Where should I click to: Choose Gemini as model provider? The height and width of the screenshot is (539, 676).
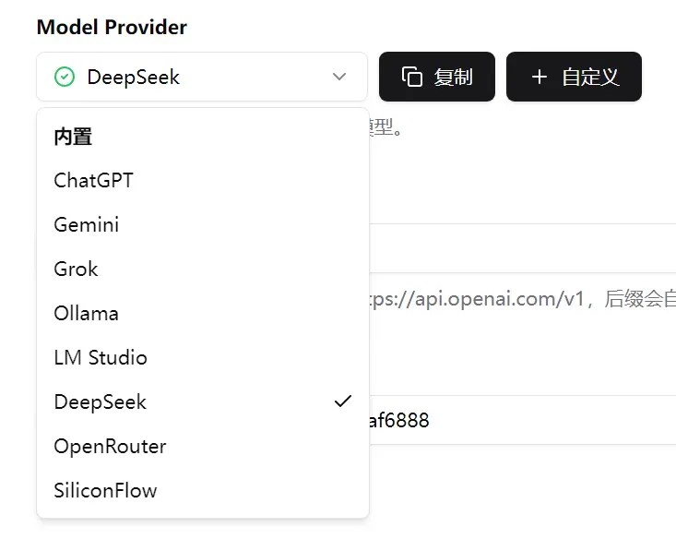203,224
